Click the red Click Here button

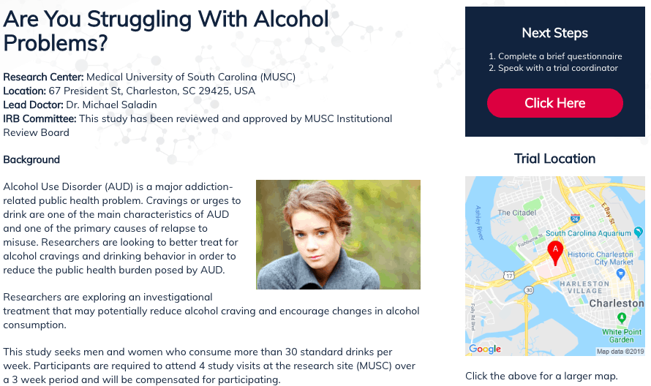pyautogui.click(x=554, y=103)
